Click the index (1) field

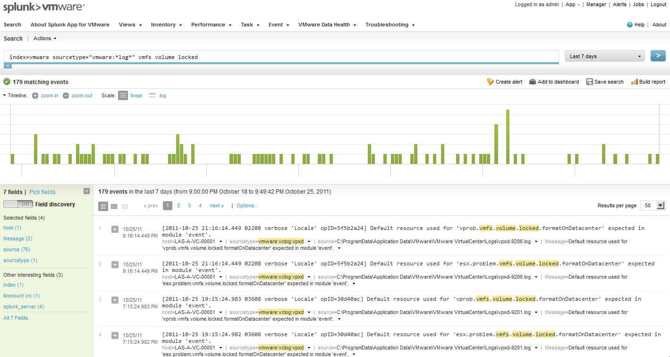13,285
